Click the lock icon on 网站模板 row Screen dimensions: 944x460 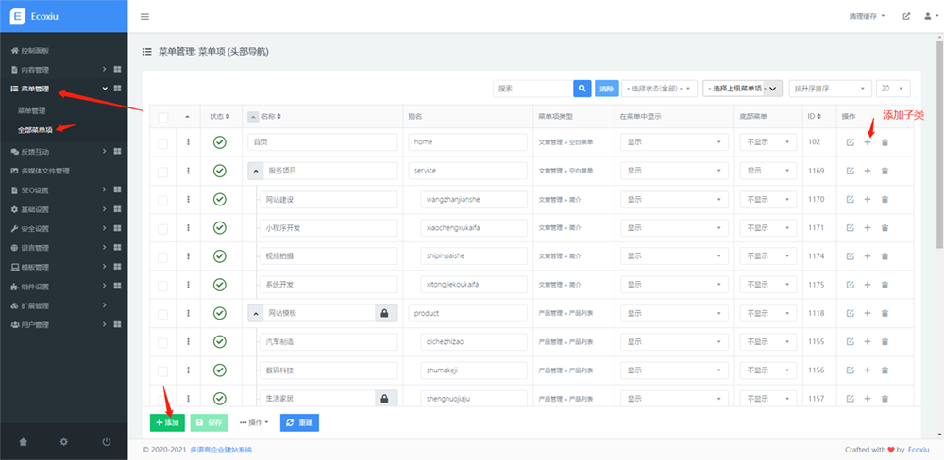385,313
